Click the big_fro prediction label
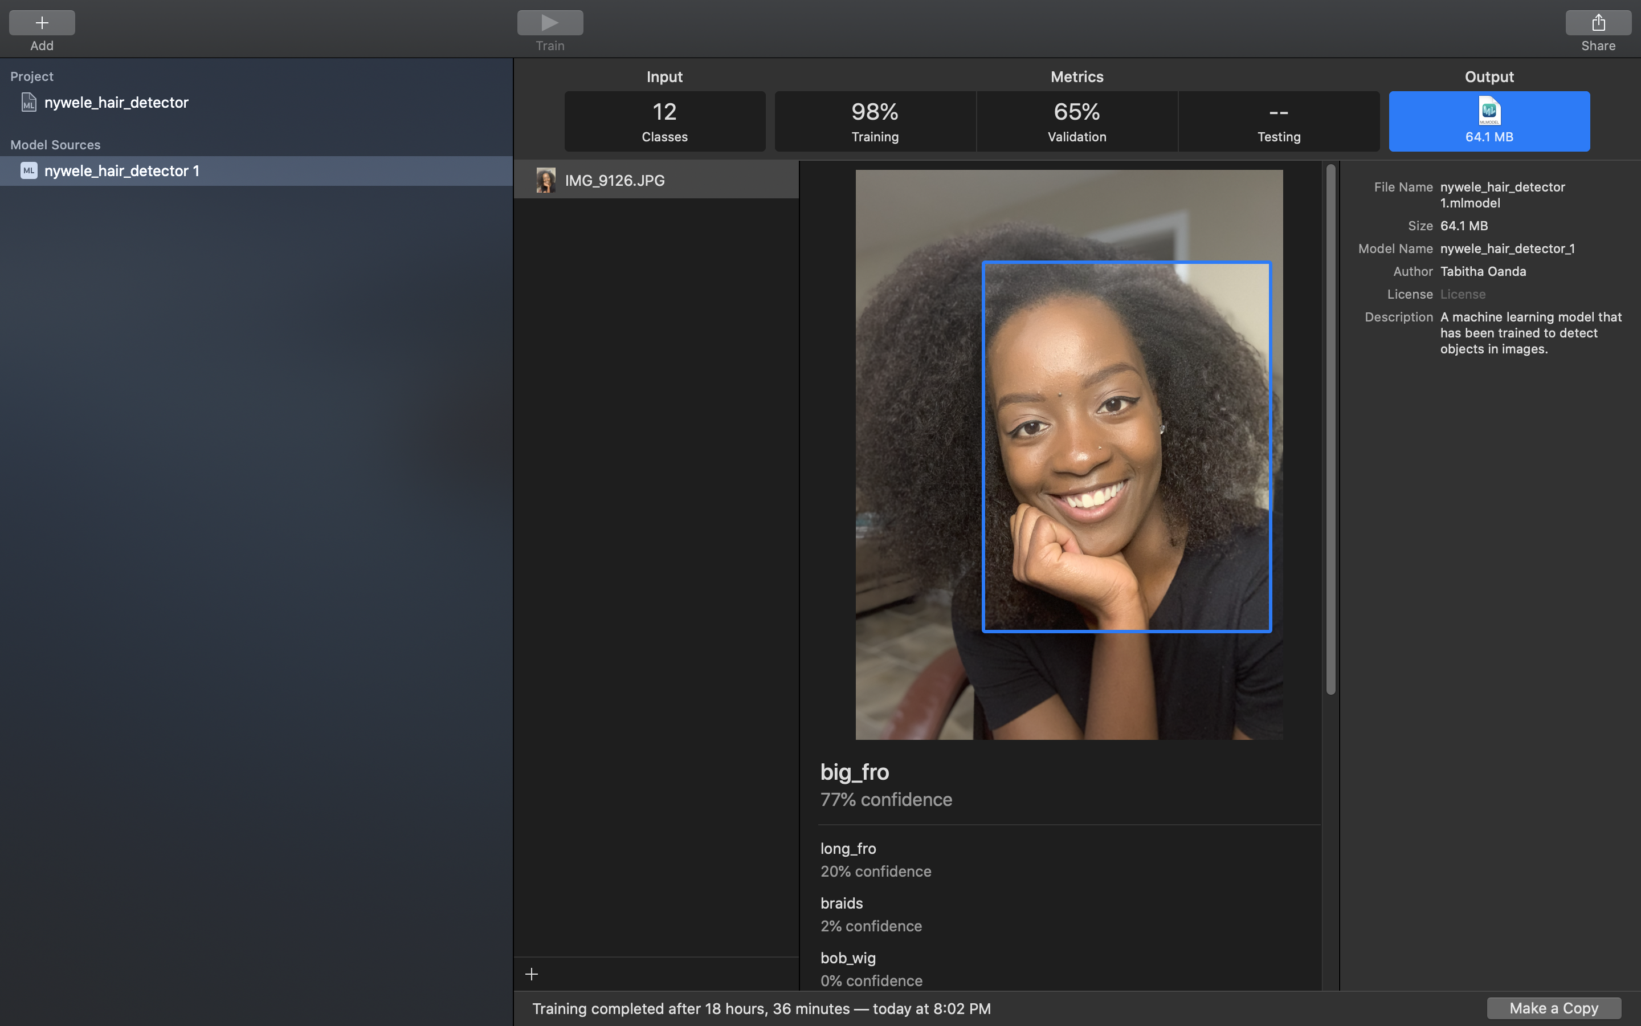 coord(855,772)
